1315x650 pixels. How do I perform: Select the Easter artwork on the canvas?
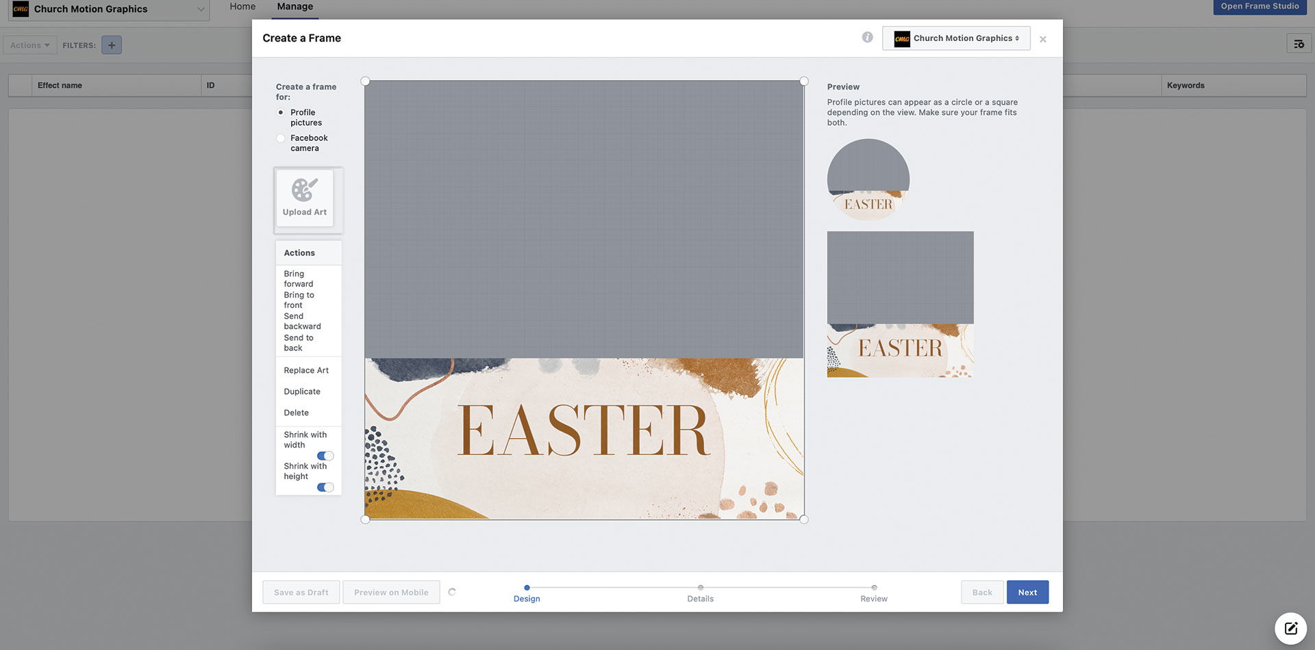(584, 438)
